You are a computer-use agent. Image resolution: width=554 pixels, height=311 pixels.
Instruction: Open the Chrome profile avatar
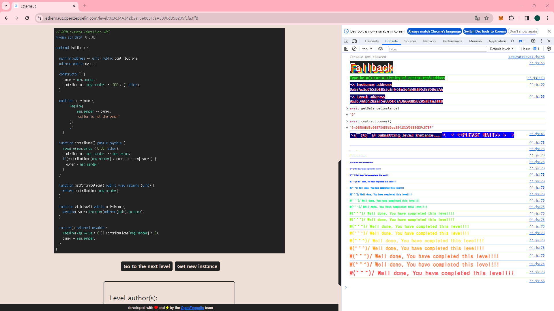point(537,18)
